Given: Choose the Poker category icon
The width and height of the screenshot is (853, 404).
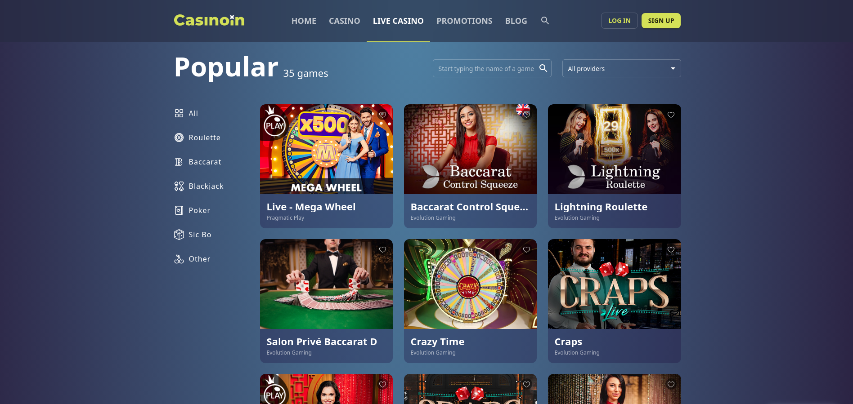Looking at the screenshot, I should 179,210.
